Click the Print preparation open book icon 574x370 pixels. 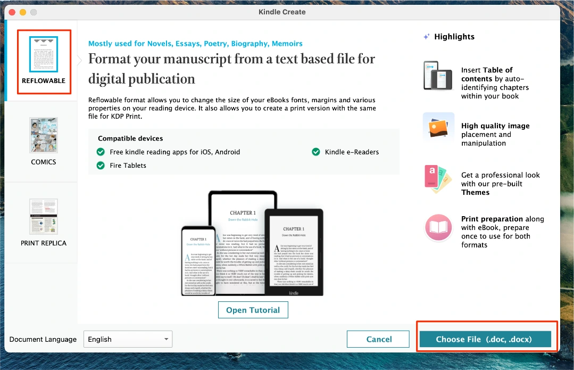[x=438, y=227]
